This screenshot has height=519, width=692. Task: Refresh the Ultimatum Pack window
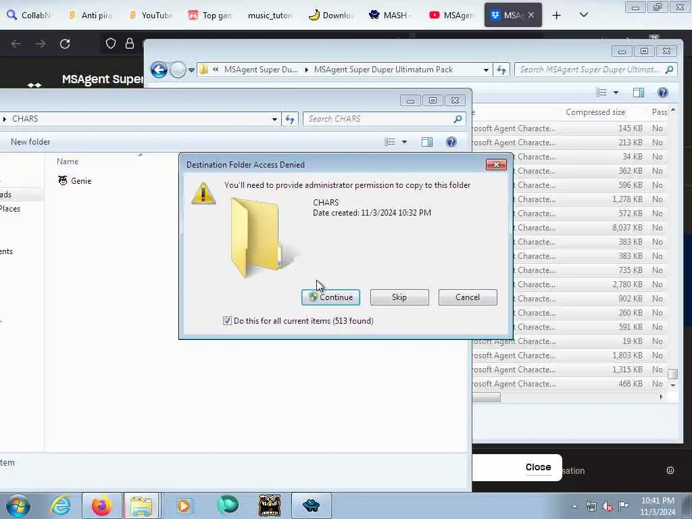coord(501,70)
